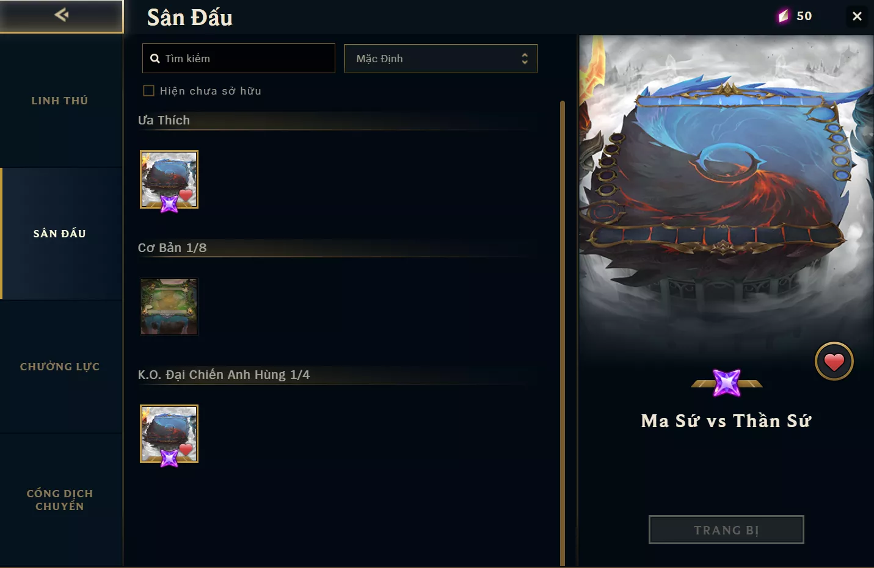Select the Sân Đấu sidebar tab
Image resolution: width=874 pixels, height=568 pixels.
[60, 234]
